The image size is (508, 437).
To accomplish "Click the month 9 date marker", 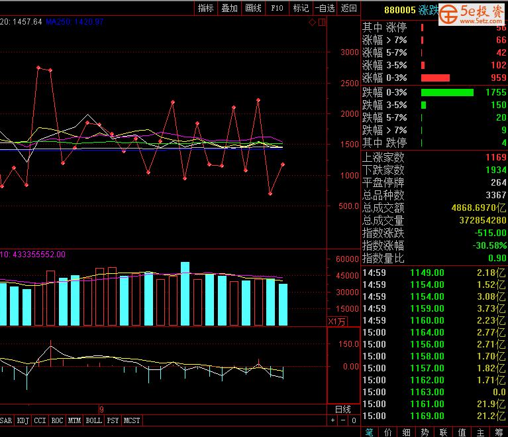I will pos(101,409).
